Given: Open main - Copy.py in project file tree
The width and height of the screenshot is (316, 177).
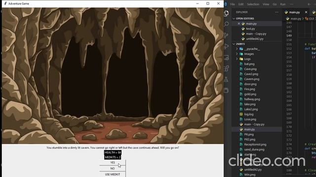Looking at the screenshot, I should pos(254,124).
